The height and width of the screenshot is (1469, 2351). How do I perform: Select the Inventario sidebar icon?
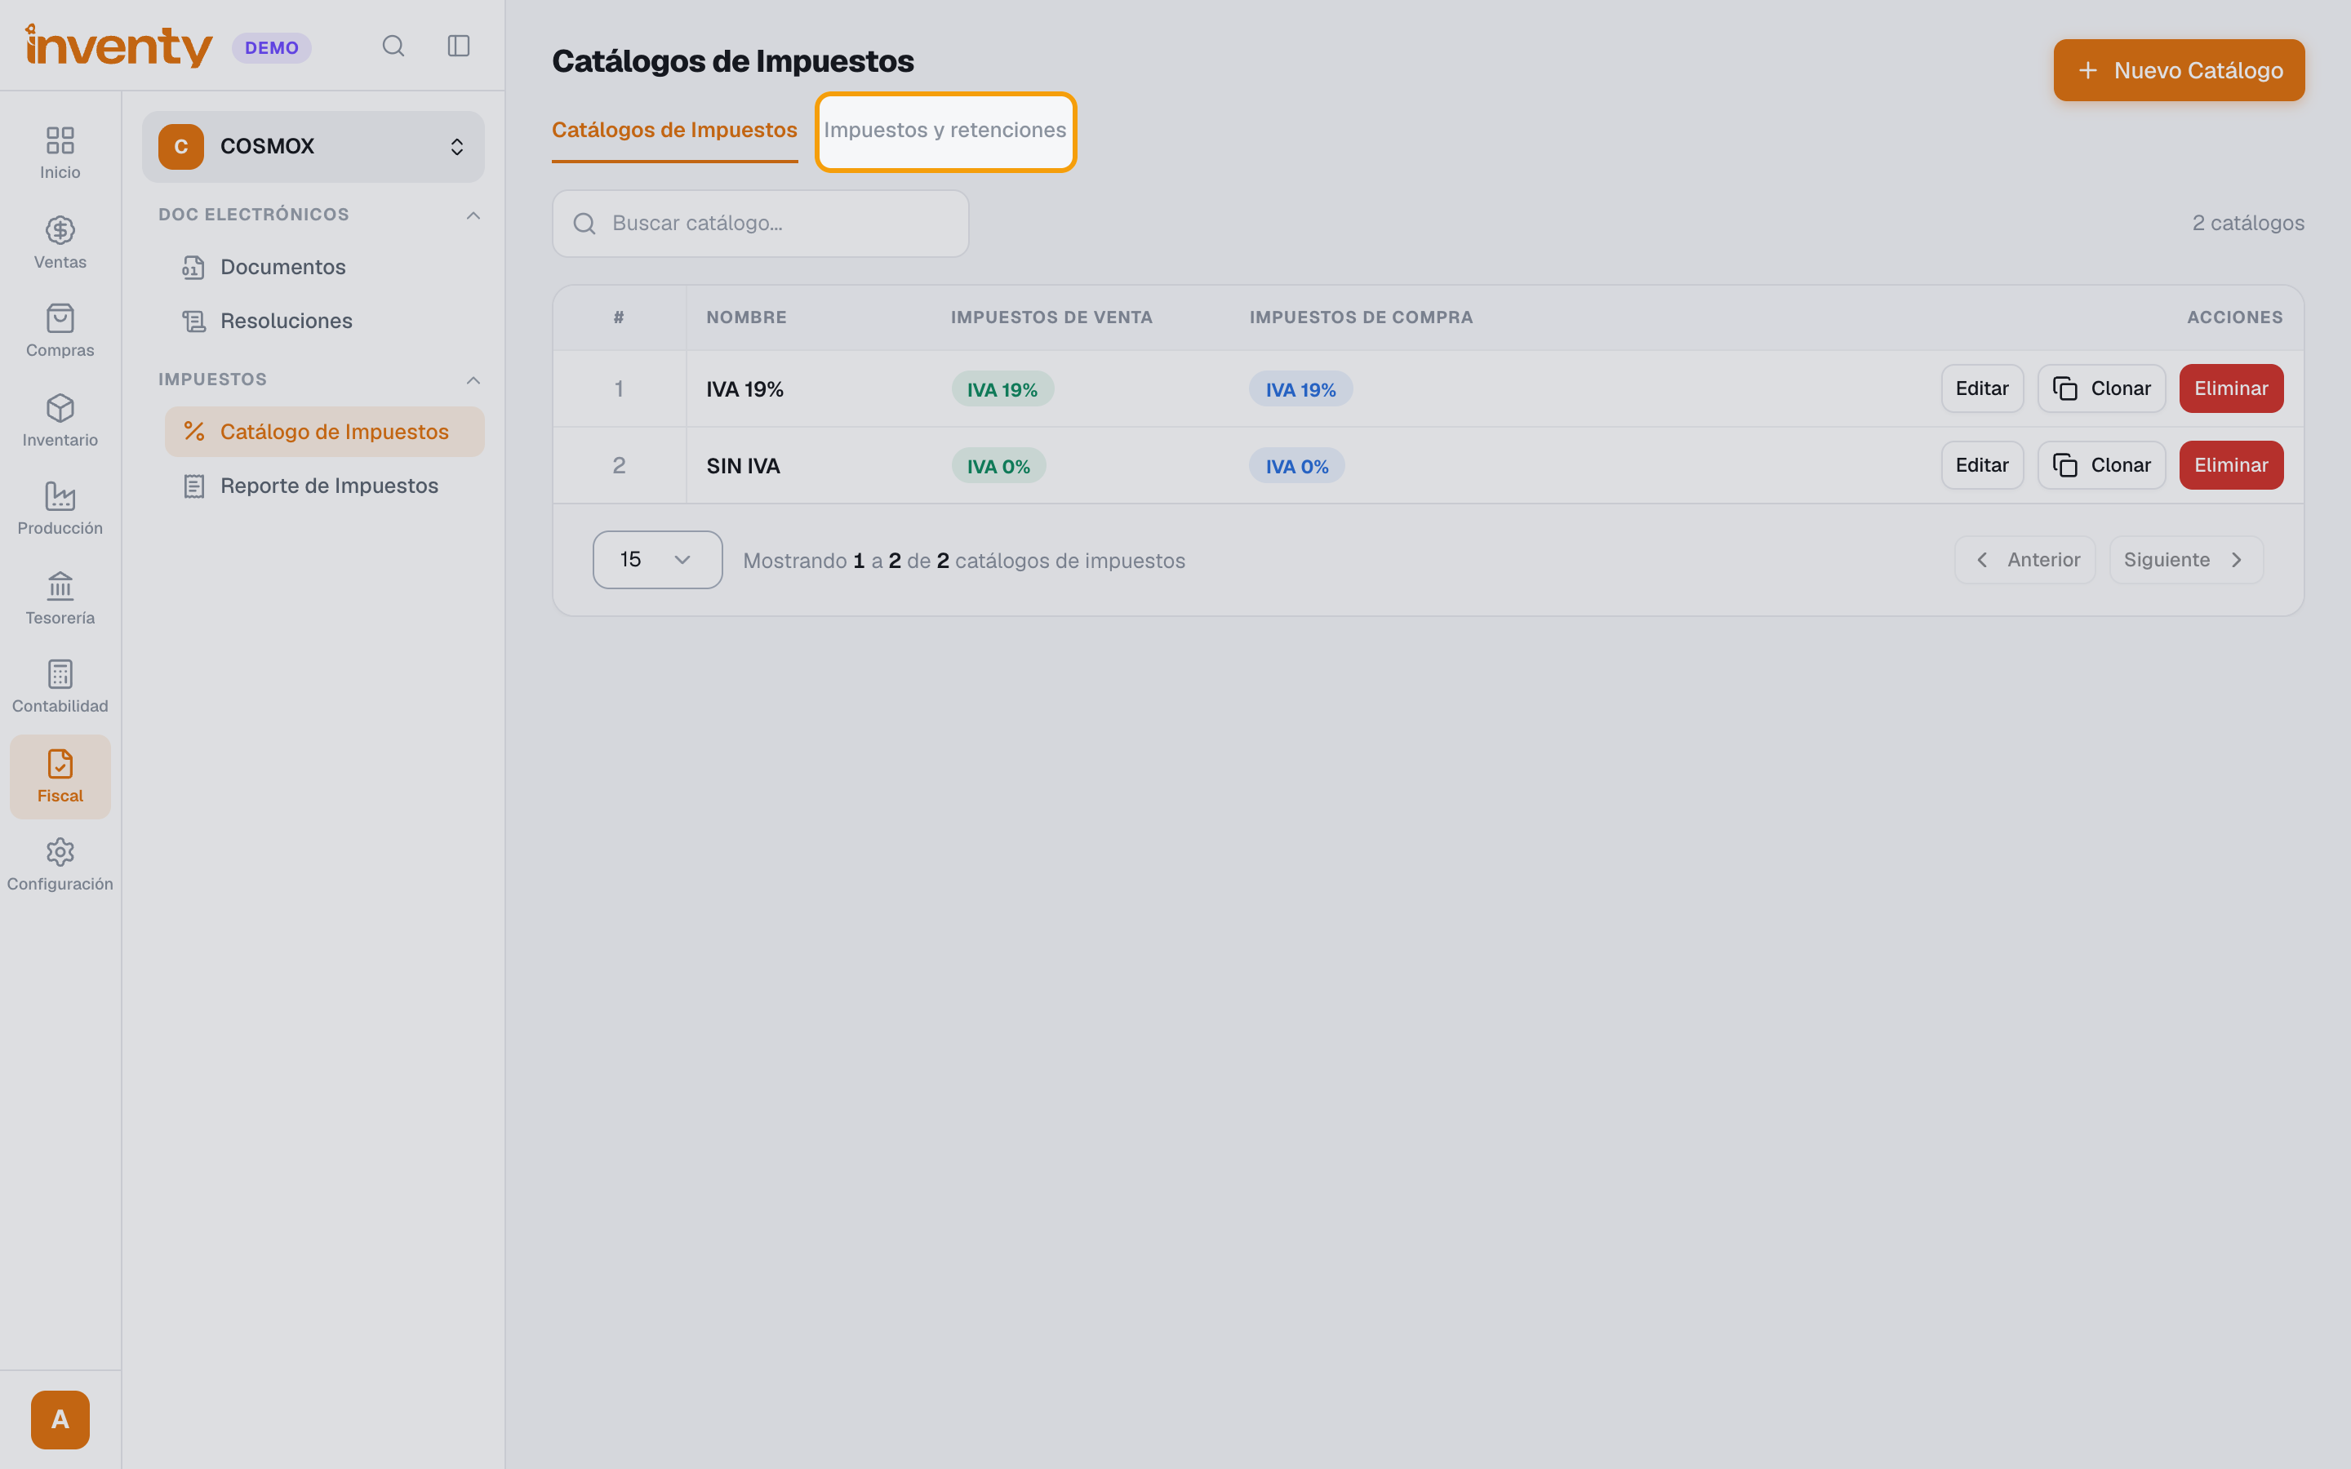click(x=60, y=420)
